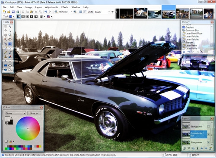Open the Adjustments menu
Viewport: 216px width, 158px height.
pyautogui.click(x=51, y=7)
